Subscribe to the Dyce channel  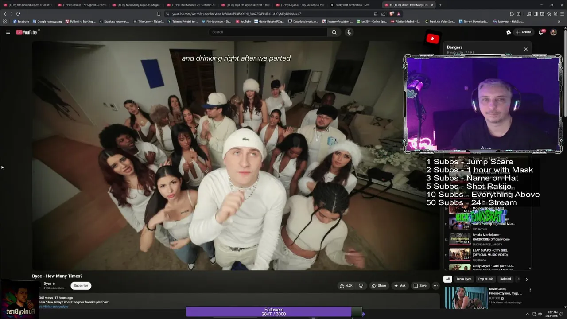[x=81, y=286]
